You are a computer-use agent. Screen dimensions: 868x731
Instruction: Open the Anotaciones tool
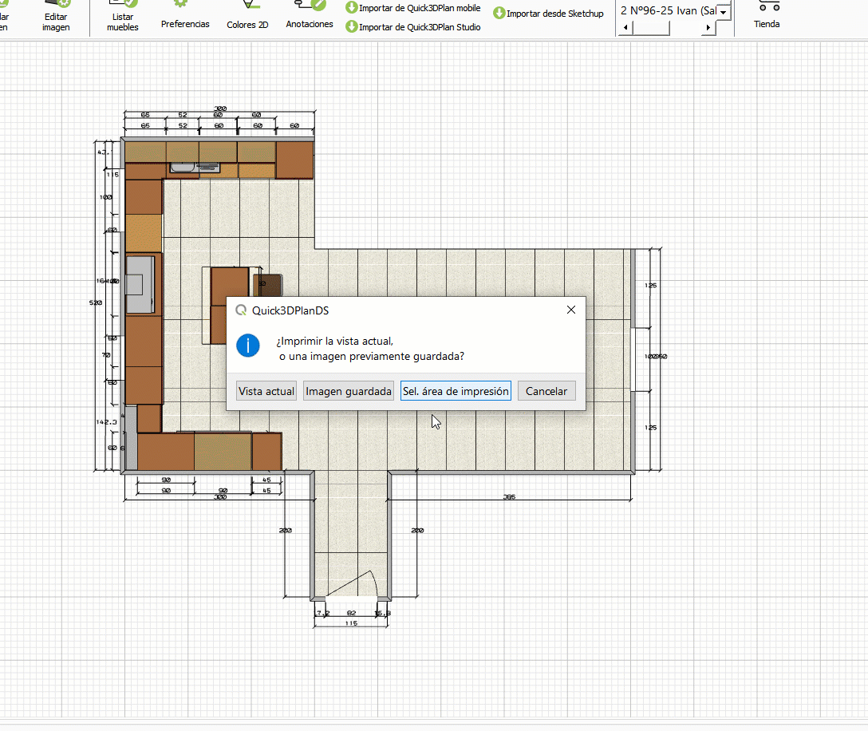pos(310,17)
